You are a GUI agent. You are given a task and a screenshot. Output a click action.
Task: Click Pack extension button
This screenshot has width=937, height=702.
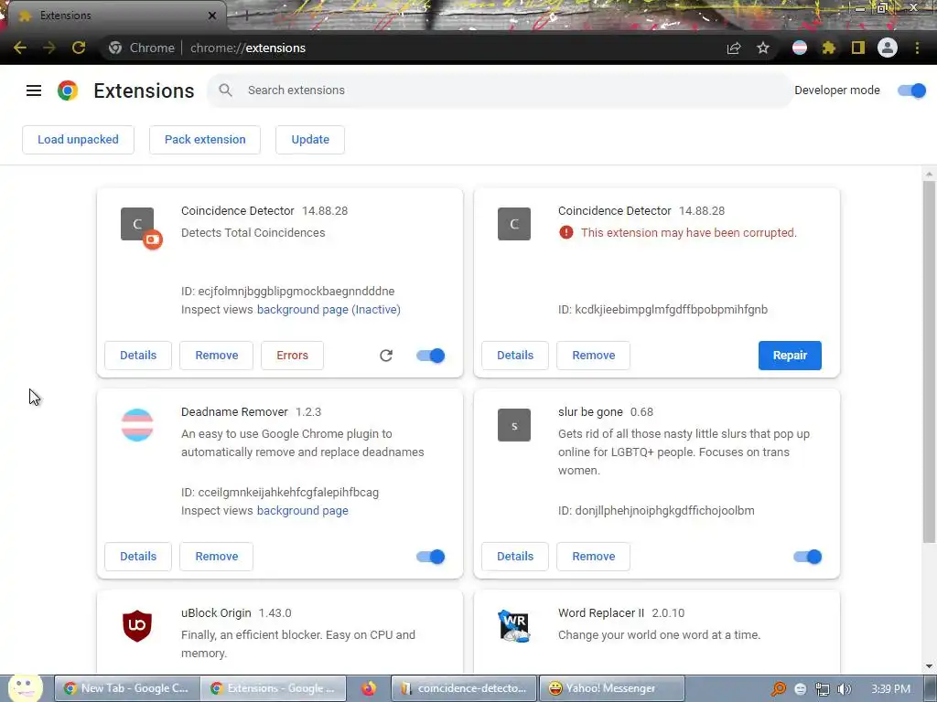click(x=205, y=140)
